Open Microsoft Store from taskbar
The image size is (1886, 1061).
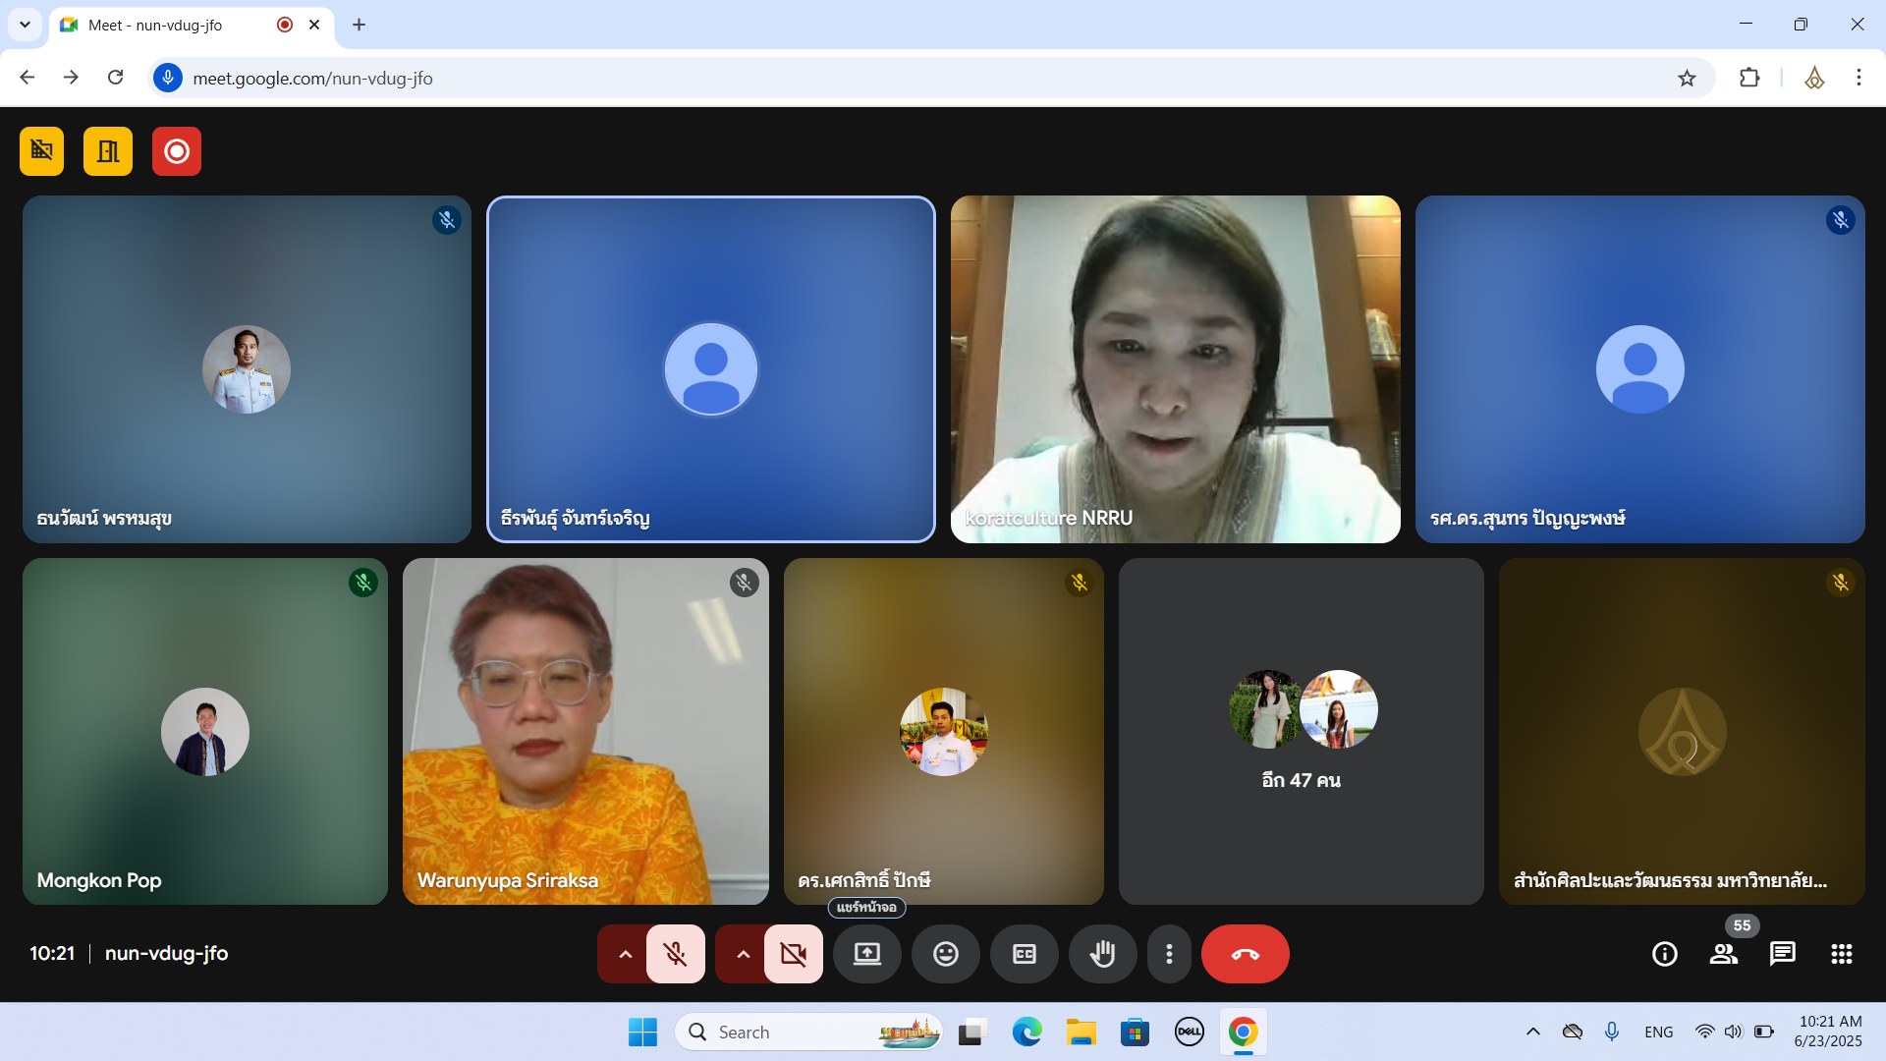pyautogui.click(x=1135, y=1033)
